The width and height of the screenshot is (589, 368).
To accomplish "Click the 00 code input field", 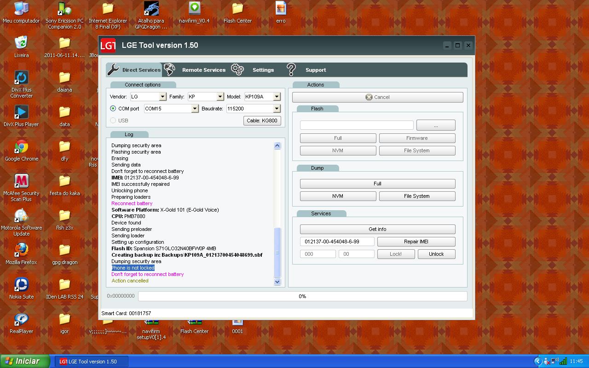I will click(357, 254).
